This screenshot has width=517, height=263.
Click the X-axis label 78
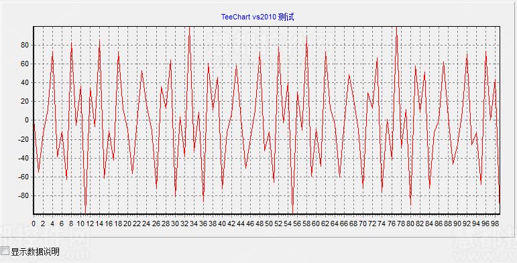400,224
